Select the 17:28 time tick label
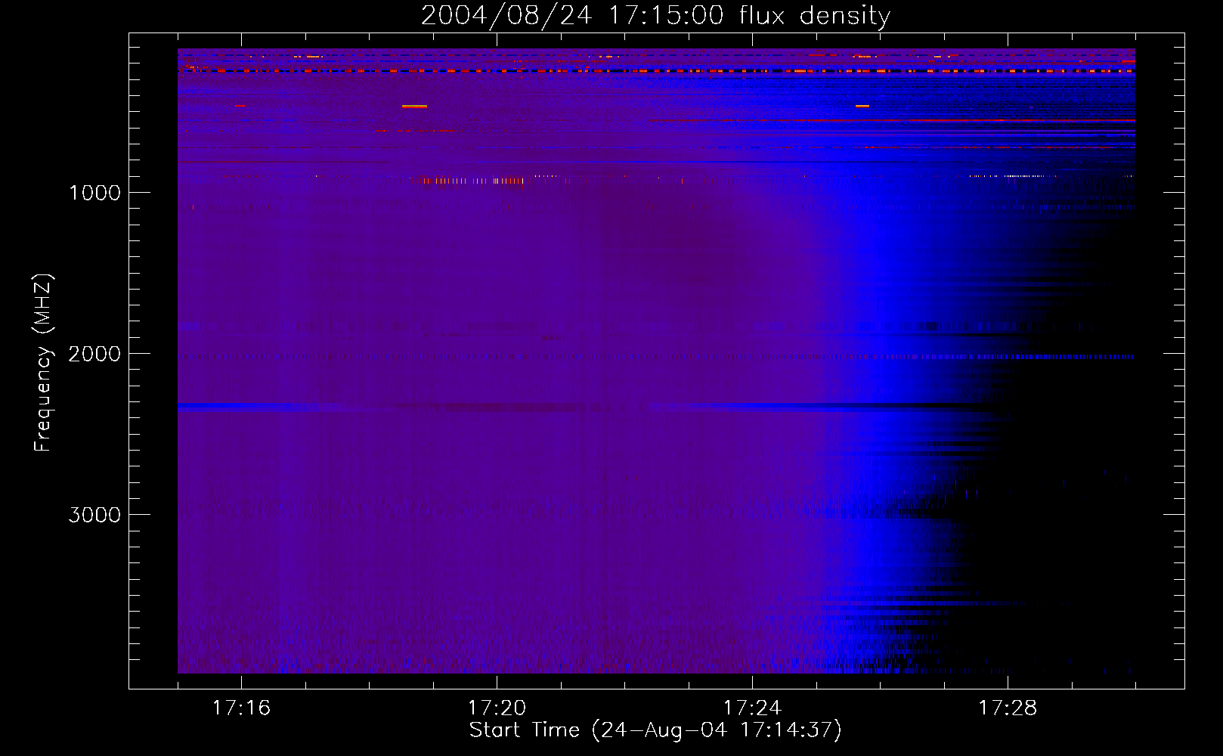This screenshot has height=756, width=1223. pyautogui.click(x=1008, y=708)
